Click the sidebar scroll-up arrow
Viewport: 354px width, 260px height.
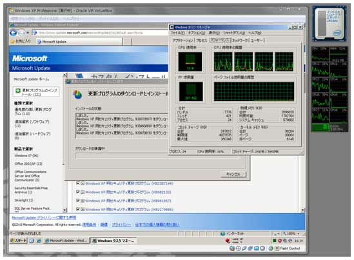(x=64, y=75)
